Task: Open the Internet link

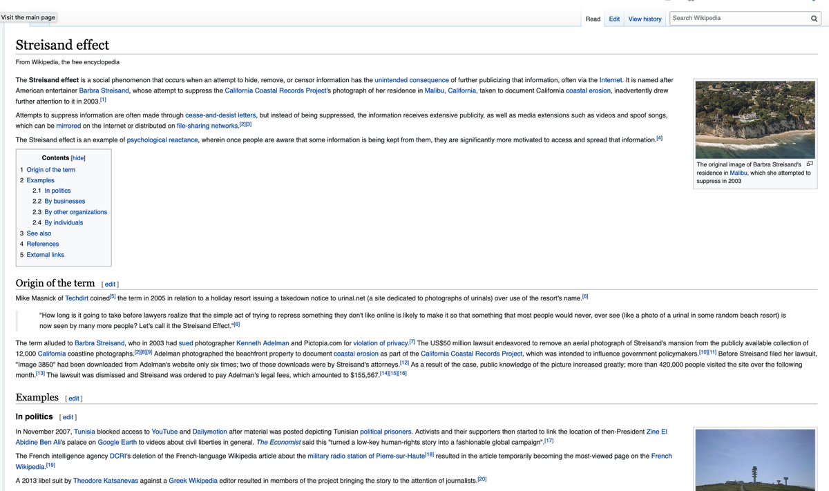Action: 611,80
